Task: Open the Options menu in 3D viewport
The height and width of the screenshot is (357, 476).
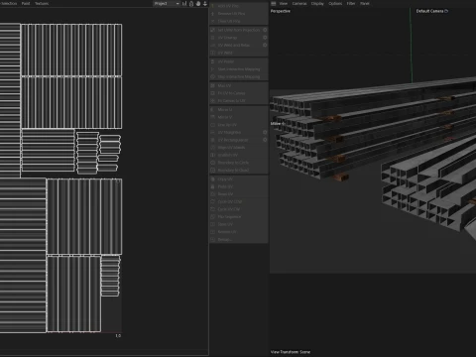Action: [x=335, y=3]
